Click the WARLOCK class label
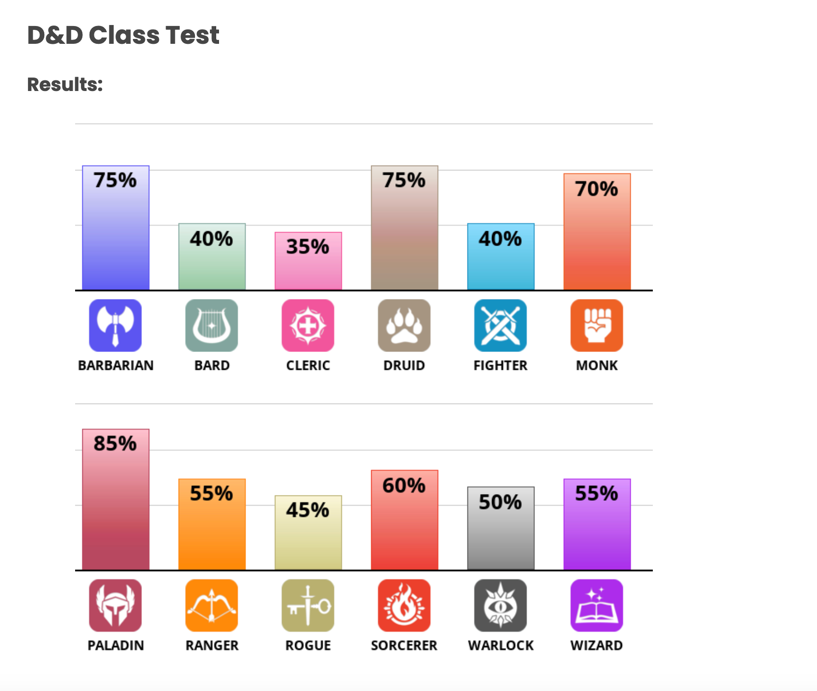 [x=501, y=645]
